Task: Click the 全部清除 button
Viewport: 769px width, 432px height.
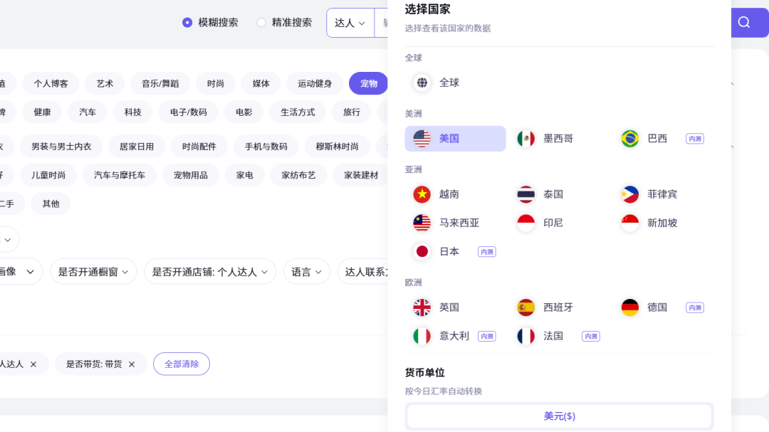Action: pyautogui.click(x=182, y=364)
